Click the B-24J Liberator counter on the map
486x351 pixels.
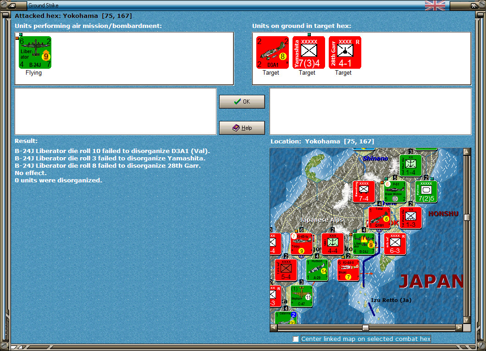coord(364,244)
